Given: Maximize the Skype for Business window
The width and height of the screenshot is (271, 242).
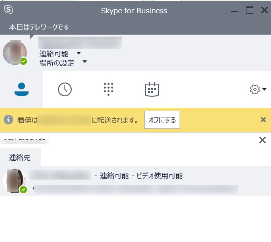Looking at the screenshot, I should [250, 10].
